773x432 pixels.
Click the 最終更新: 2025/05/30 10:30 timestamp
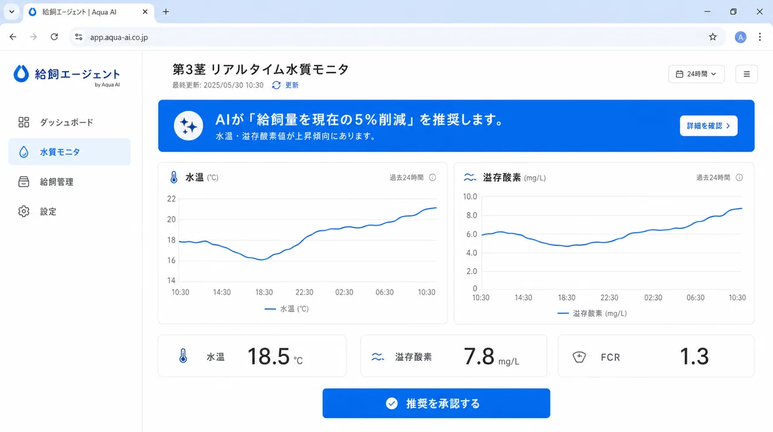point(218,85)
